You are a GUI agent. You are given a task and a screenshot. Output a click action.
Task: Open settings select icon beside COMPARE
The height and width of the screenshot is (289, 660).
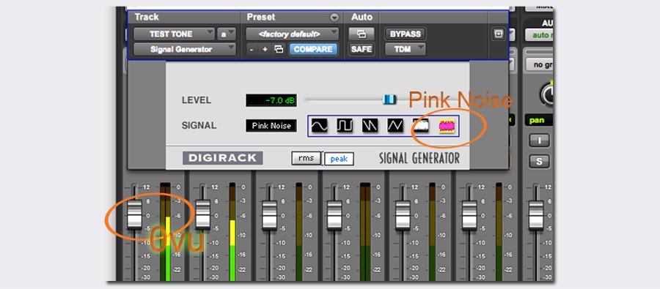click(x=279, y=50)
